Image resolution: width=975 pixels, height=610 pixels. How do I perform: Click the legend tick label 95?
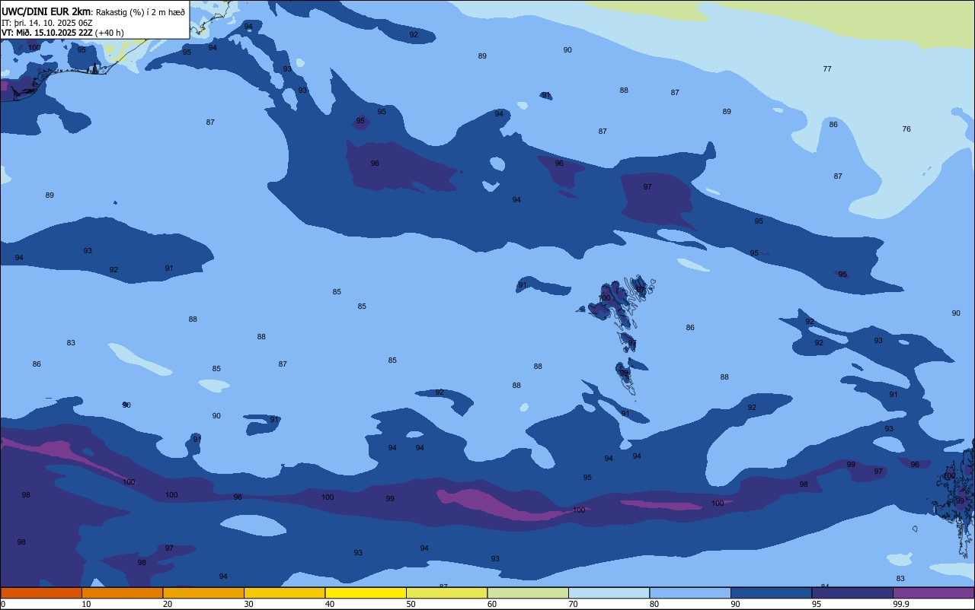click(817, 604)
